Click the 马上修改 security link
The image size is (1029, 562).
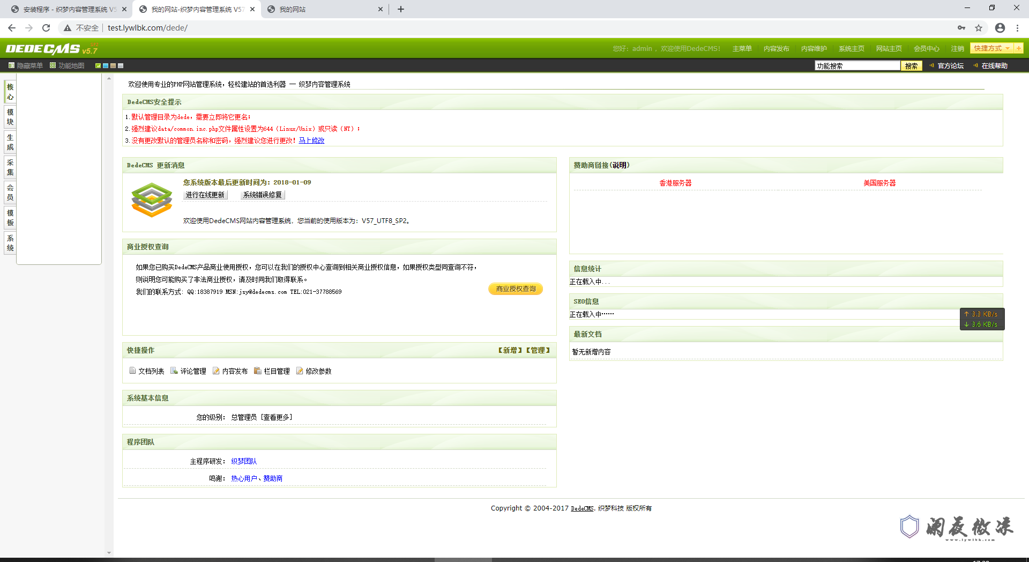311,140
